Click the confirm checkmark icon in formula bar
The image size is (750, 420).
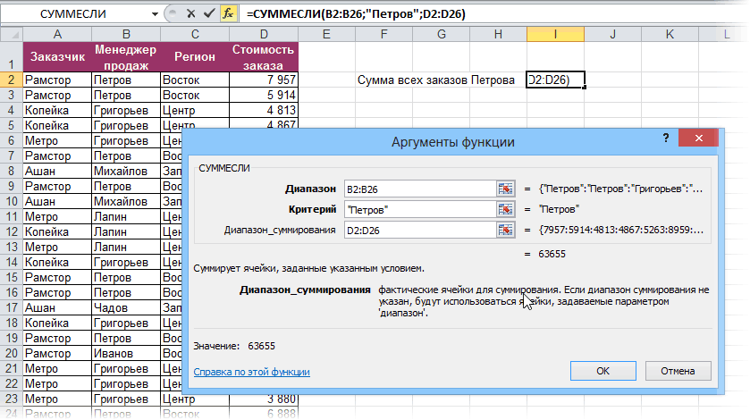point(207,14)
